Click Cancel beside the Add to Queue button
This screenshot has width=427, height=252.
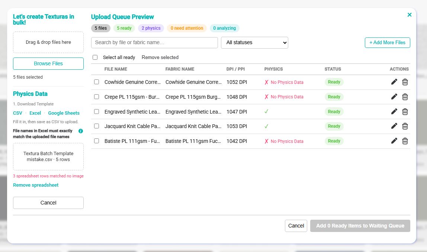click(x=296, y=226)
